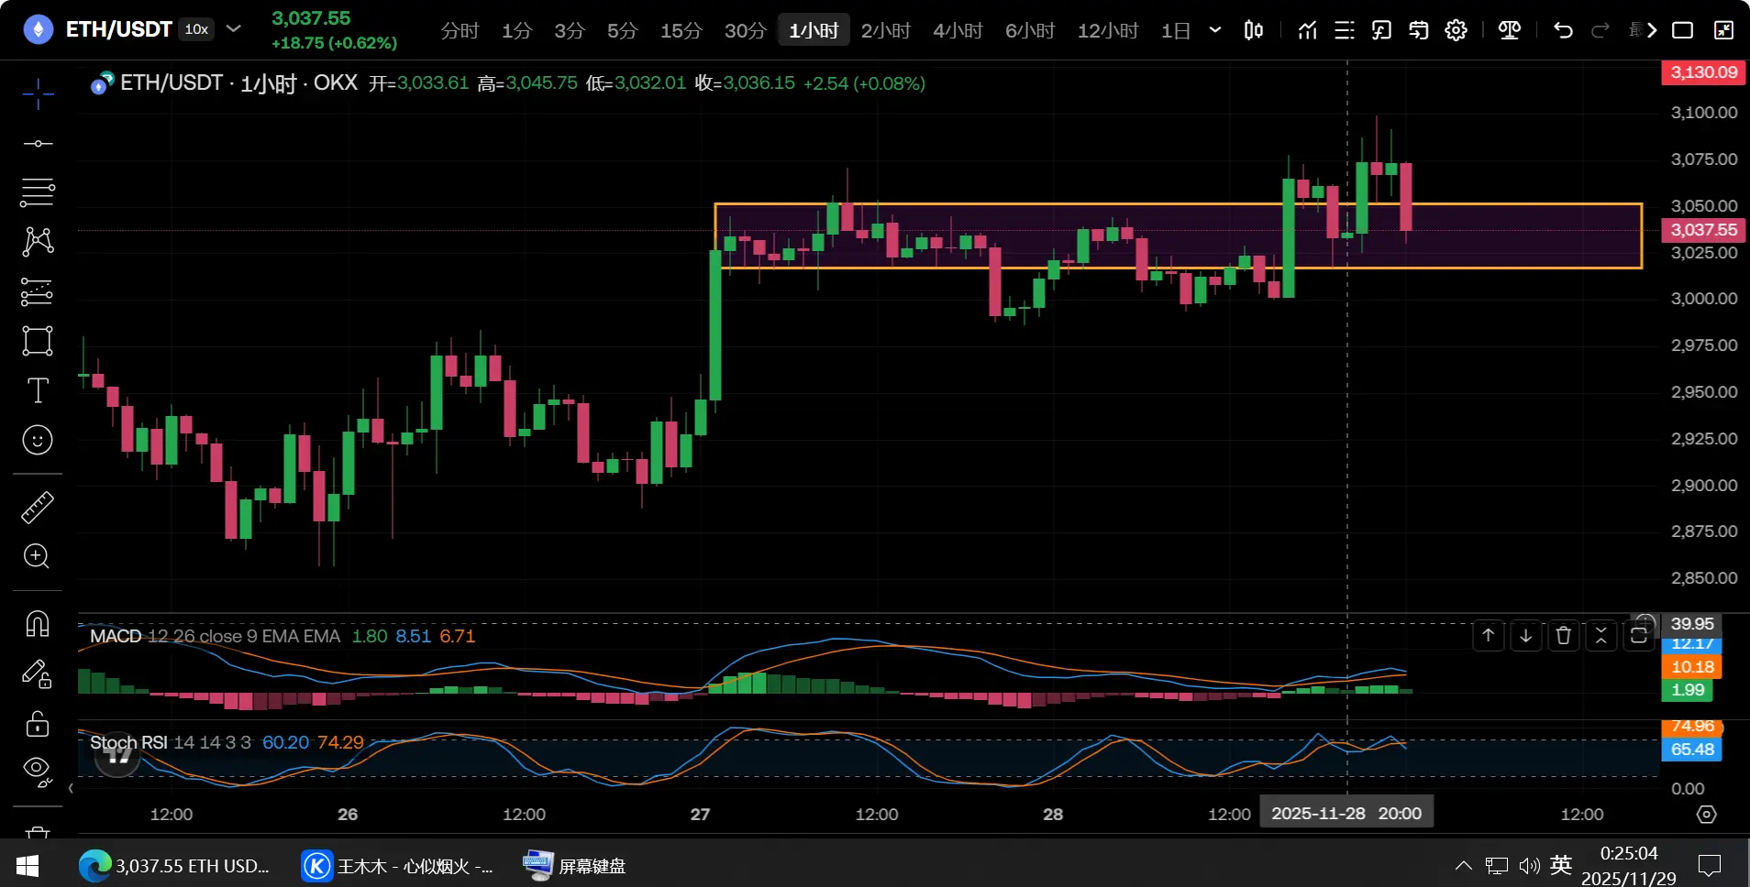Open candlestick chart type selector
Screen dimensions: 1750x887
pos(1253,30)
